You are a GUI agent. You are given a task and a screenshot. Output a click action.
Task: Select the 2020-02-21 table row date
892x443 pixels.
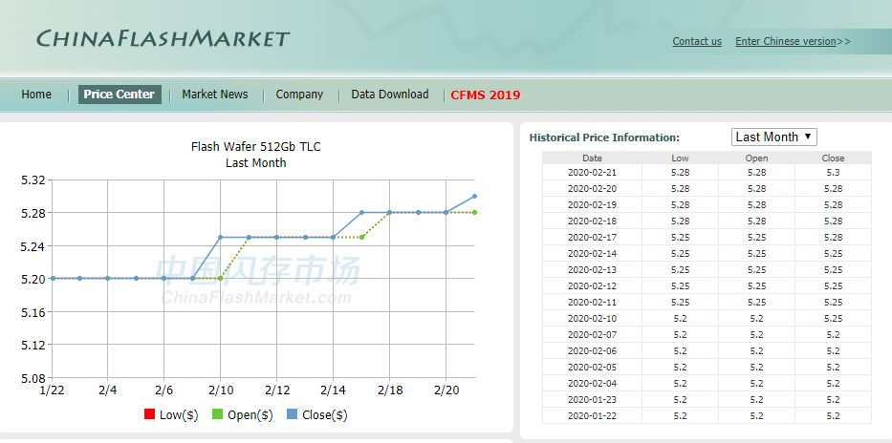coord(592,172)
